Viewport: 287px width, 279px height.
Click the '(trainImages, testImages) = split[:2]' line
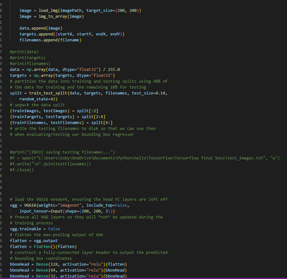click(x=54, y=111)
